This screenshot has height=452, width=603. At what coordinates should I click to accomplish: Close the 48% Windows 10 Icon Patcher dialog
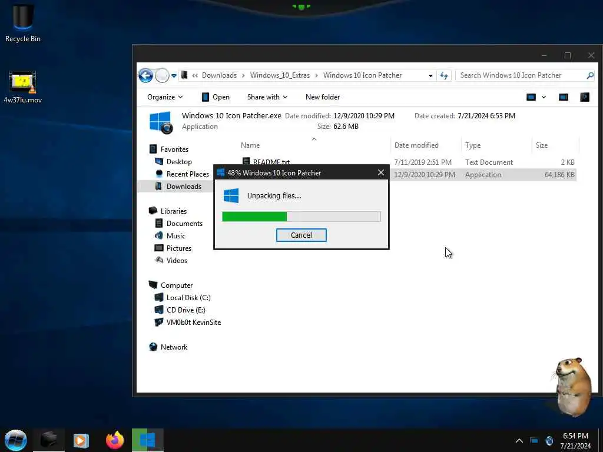(x=381, y=172)
